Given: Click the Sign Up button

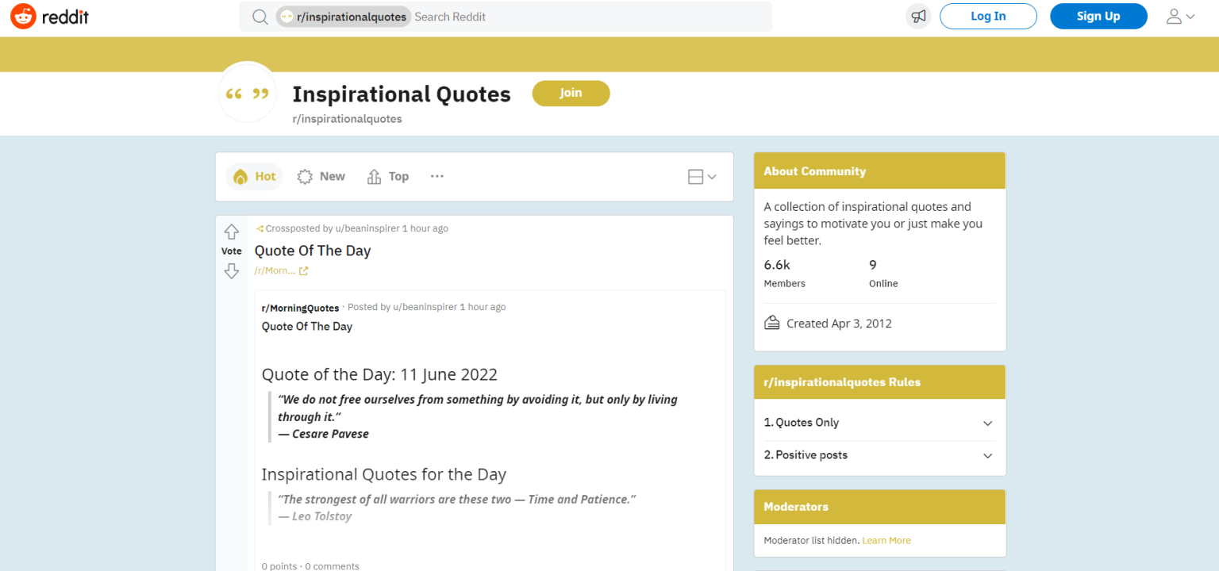Looking at the screenshot, I should tap(1098, 16).
